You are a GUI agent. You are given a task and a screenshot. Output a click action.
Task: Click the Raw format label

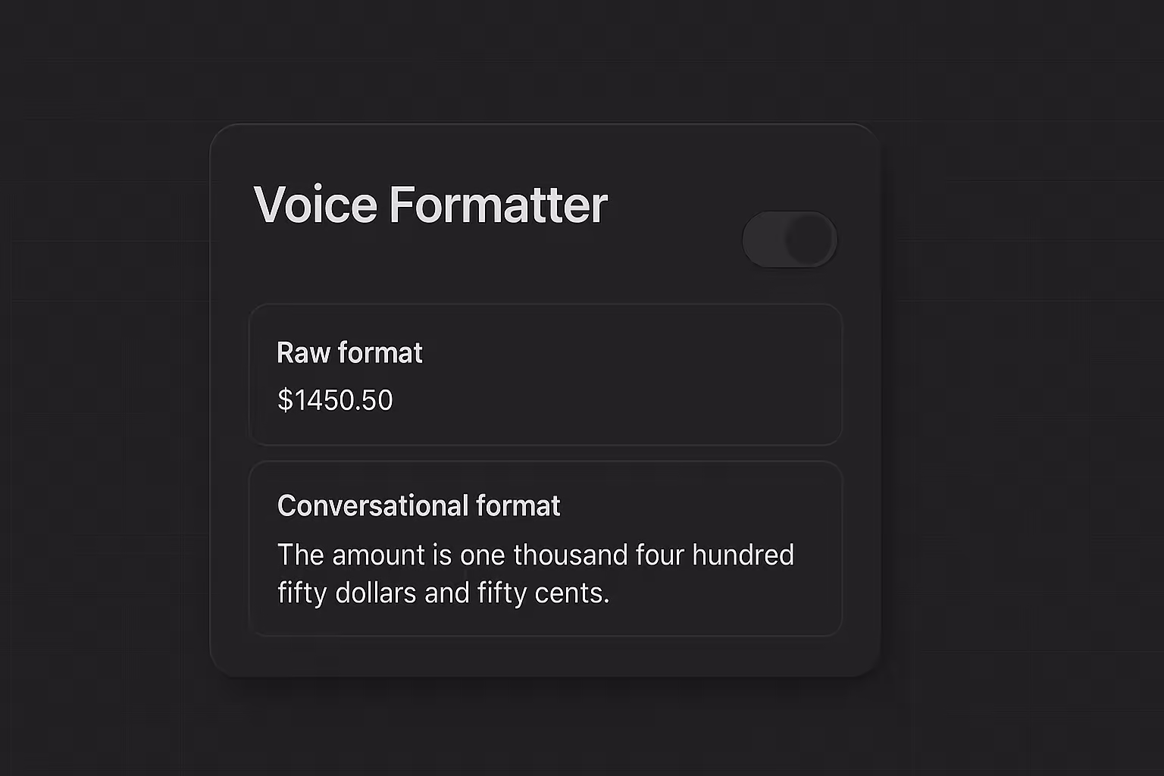349,353
